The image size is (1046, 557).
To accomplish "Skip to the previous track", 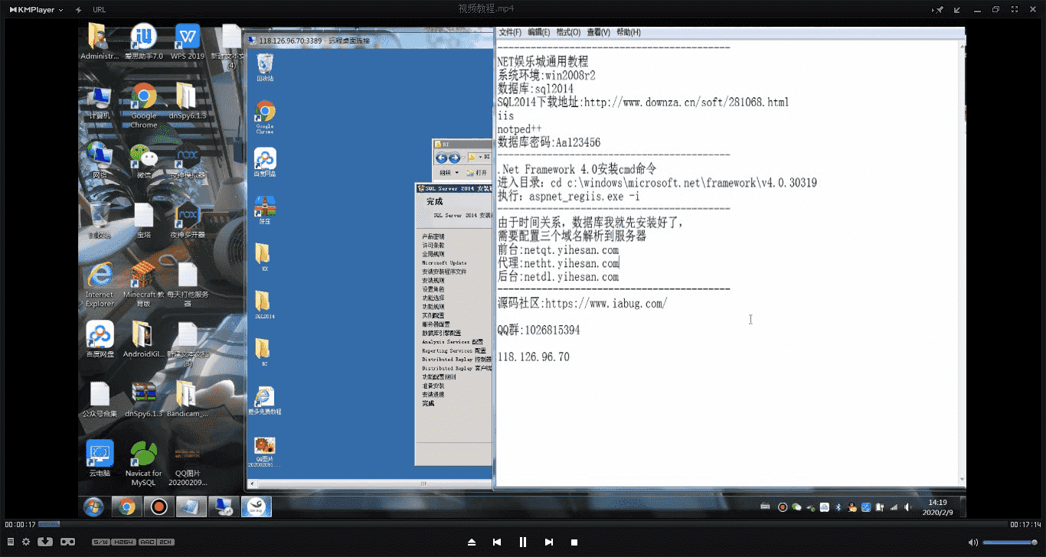I will 497,542.
